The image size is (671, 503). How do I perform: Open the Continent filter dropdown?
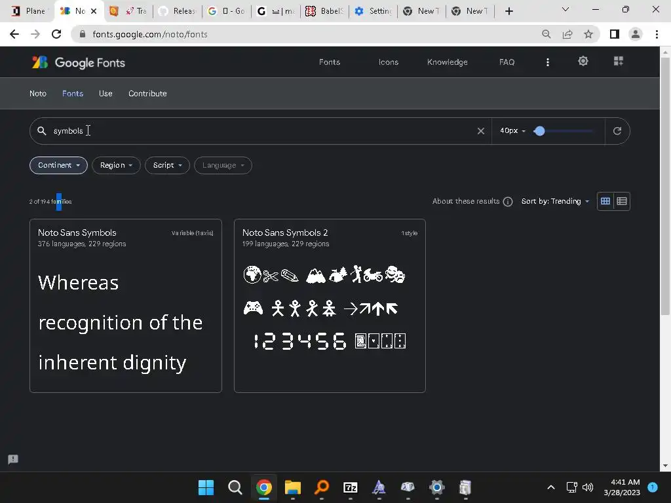[58, 165]
